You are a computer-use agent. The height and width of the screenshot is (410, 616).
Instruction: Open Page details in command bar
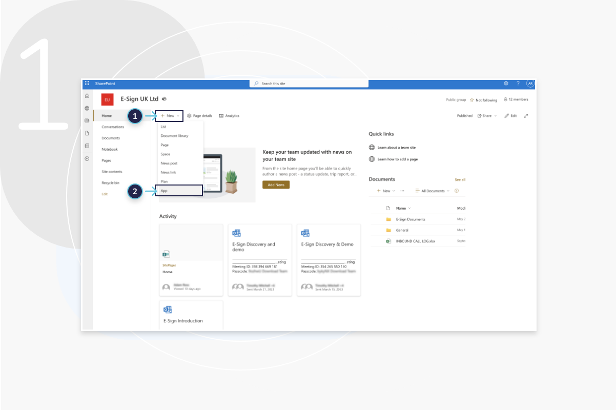coord(199,116)
